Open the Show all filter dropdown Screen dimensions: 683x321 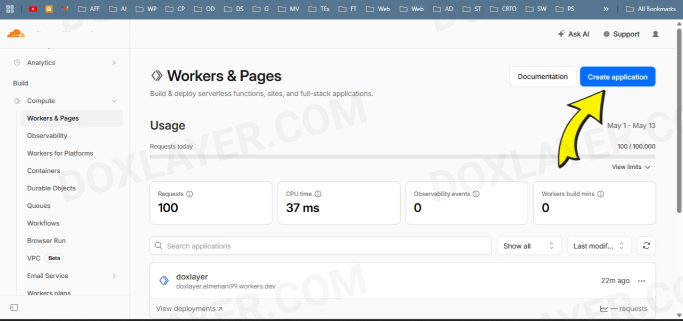click(x=529, y=246)
